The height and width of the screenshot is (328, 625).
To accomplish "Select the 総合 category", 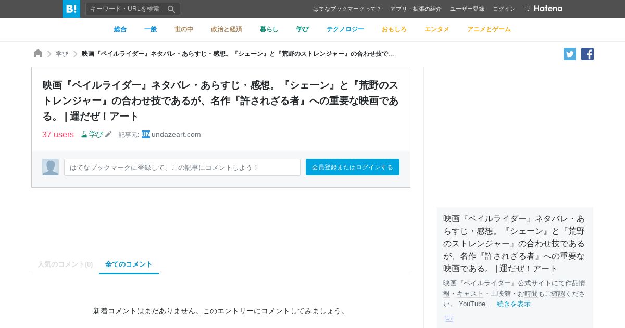I will click(x=120, y=29).
